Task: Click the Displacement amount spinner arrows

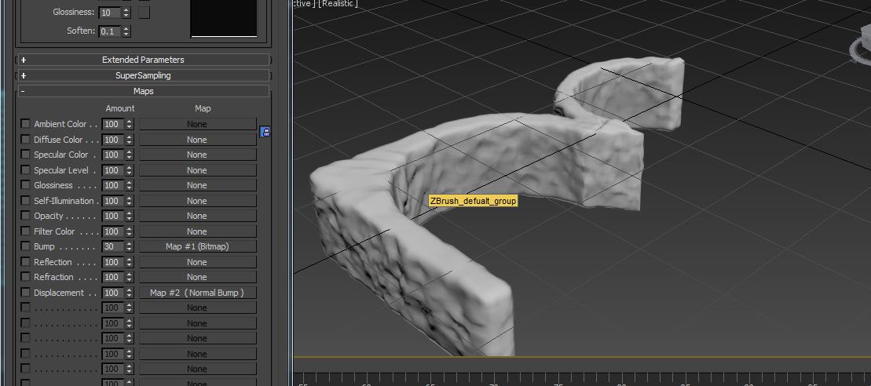Action: 129,293
